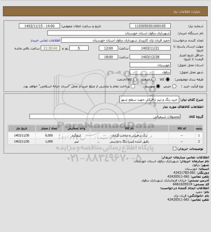This screenshot has height=232, width=211.
Task: Click the need date in row 2
Action: click(x=22, y=142)
